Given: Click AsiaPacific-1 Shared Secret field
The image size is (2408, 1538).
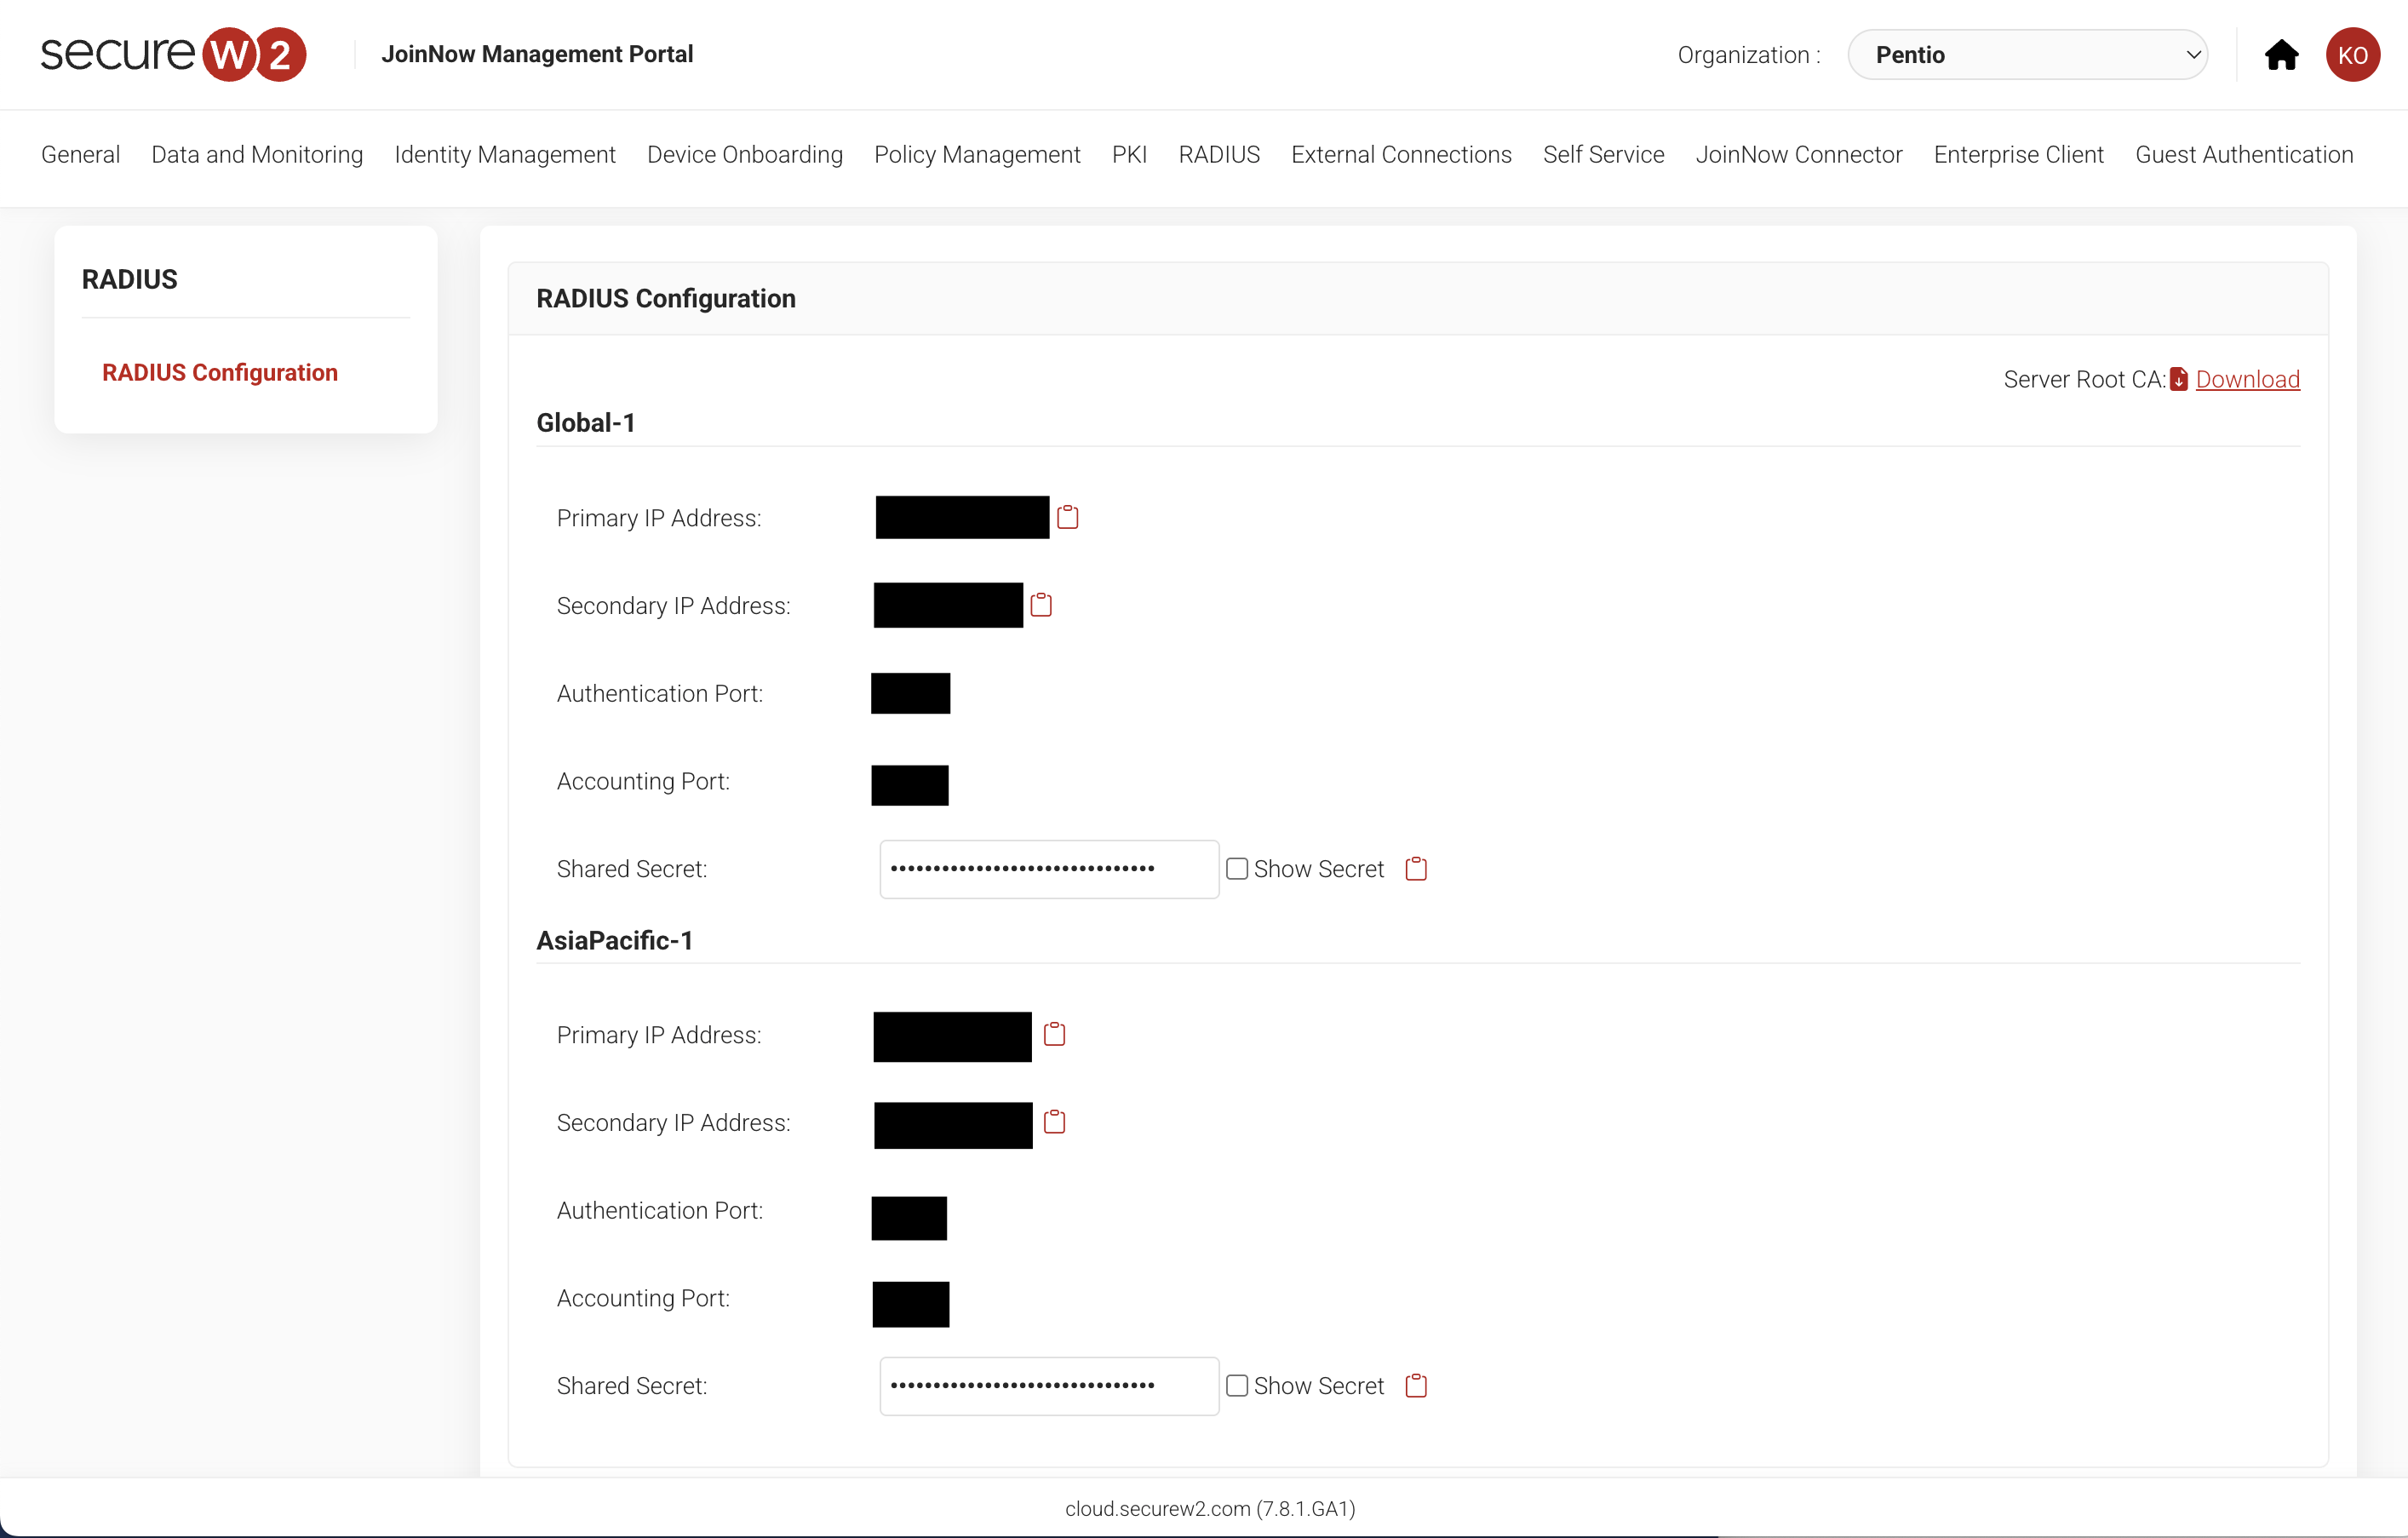Looking at the screenshot, I should click(x=1049, y=1386).
